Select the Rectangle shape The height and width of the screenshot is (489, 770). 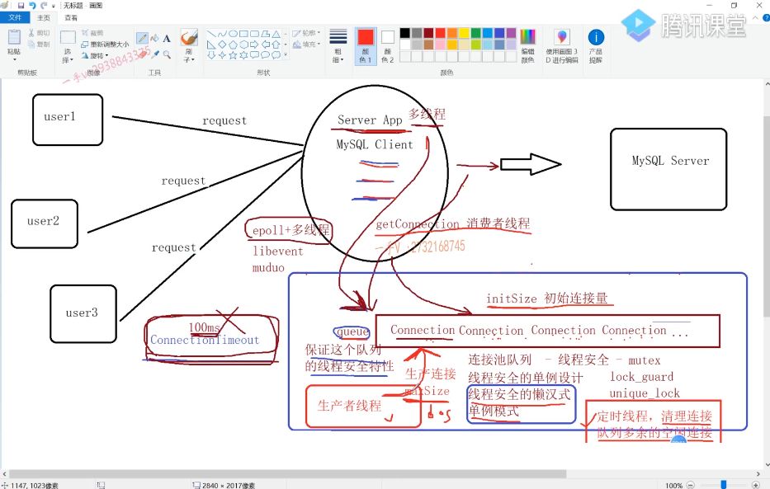pos(244,34)
